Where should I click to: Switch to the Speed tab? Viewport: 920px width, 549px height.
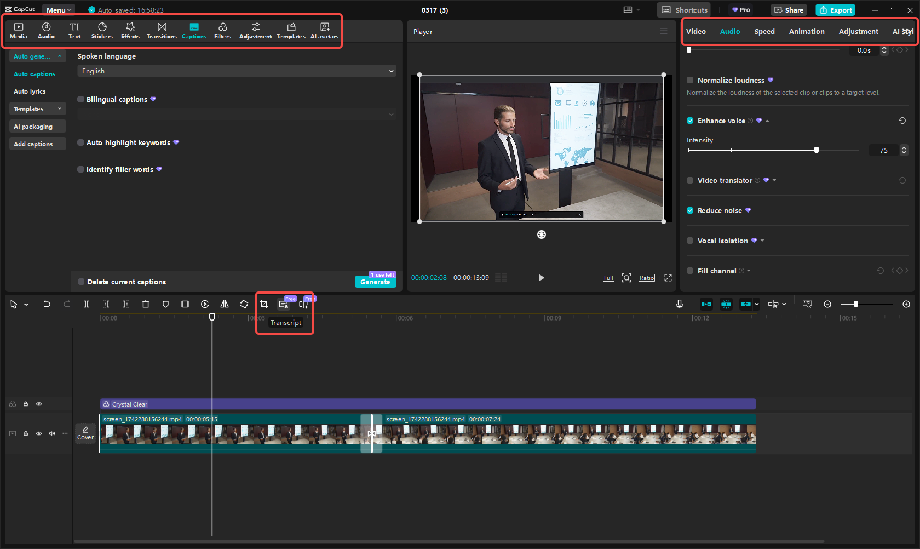click(x=764, y=32)
